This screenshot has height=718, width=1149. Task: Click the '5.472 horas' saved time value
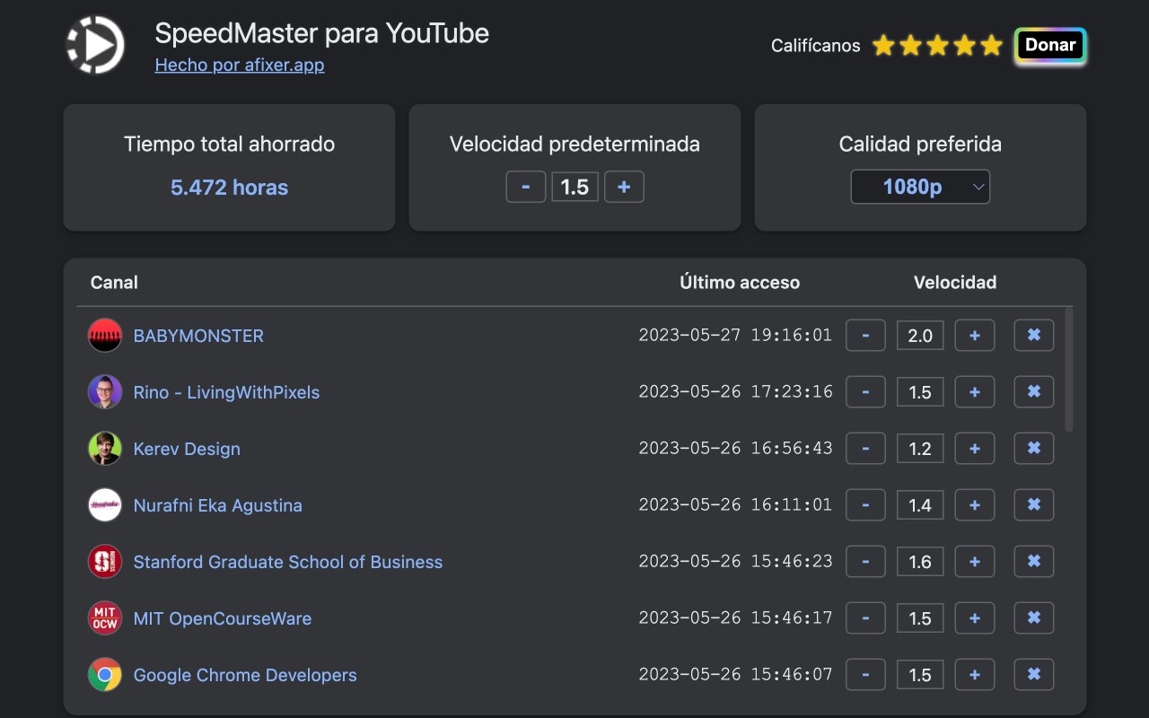[230, 188]
